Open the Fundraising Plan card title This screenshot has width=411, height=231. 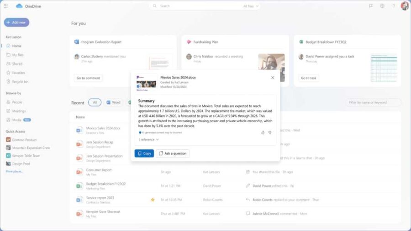coord(206,42)
